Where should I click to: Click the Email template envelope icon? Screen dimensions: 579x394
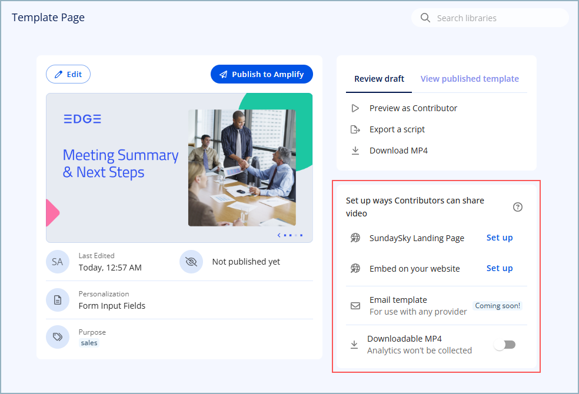coord(355,306)
